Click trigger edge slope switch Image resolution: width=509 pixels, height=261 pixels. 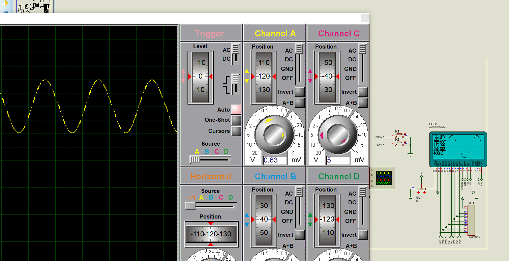click(236, 84)
